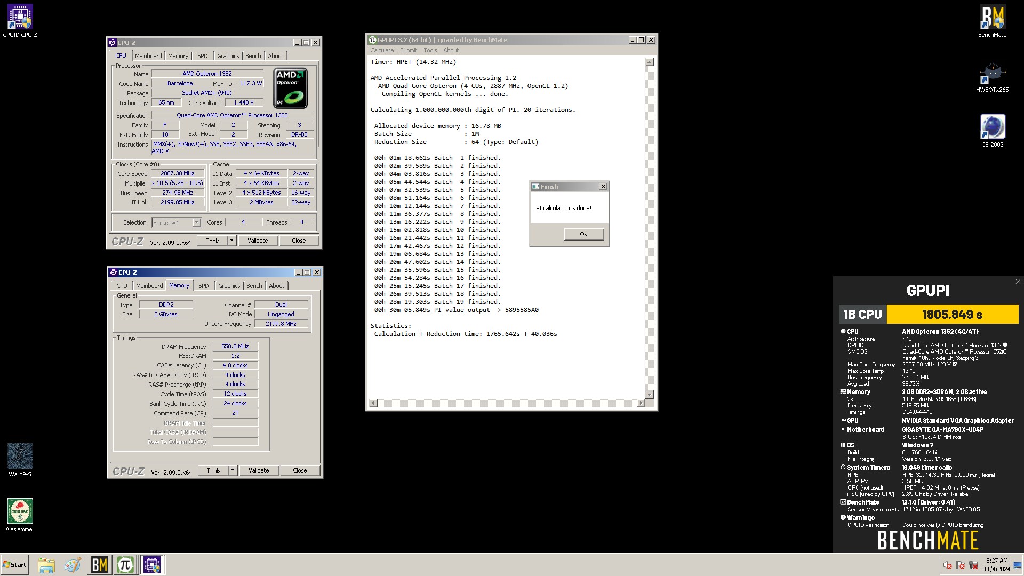Image resolution: width=1024 pixels, height=576 pixels.
Task: Click the GPUPI vertical scrollbar down arrow
Action: 649,395
